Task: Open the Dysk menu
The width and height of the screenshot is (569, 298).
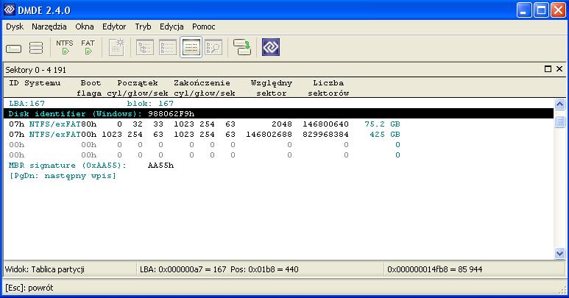Action: coord(15,26)
